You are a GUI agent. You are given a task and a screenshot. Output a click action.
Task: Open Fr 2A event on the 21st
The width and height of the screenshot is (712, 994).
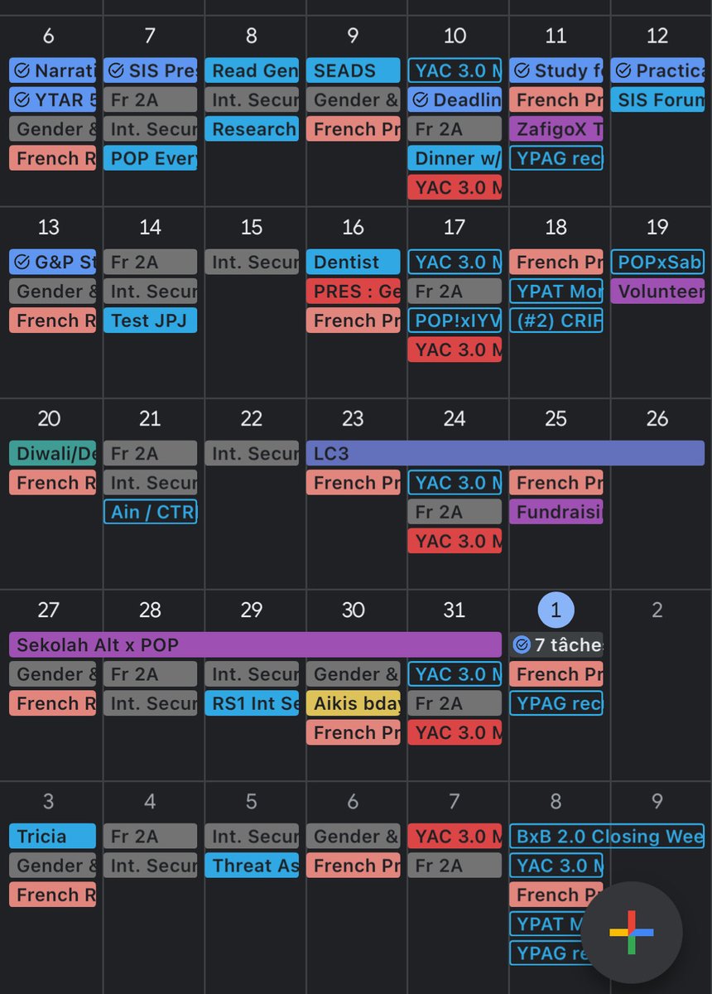click(x=150, y=453)
